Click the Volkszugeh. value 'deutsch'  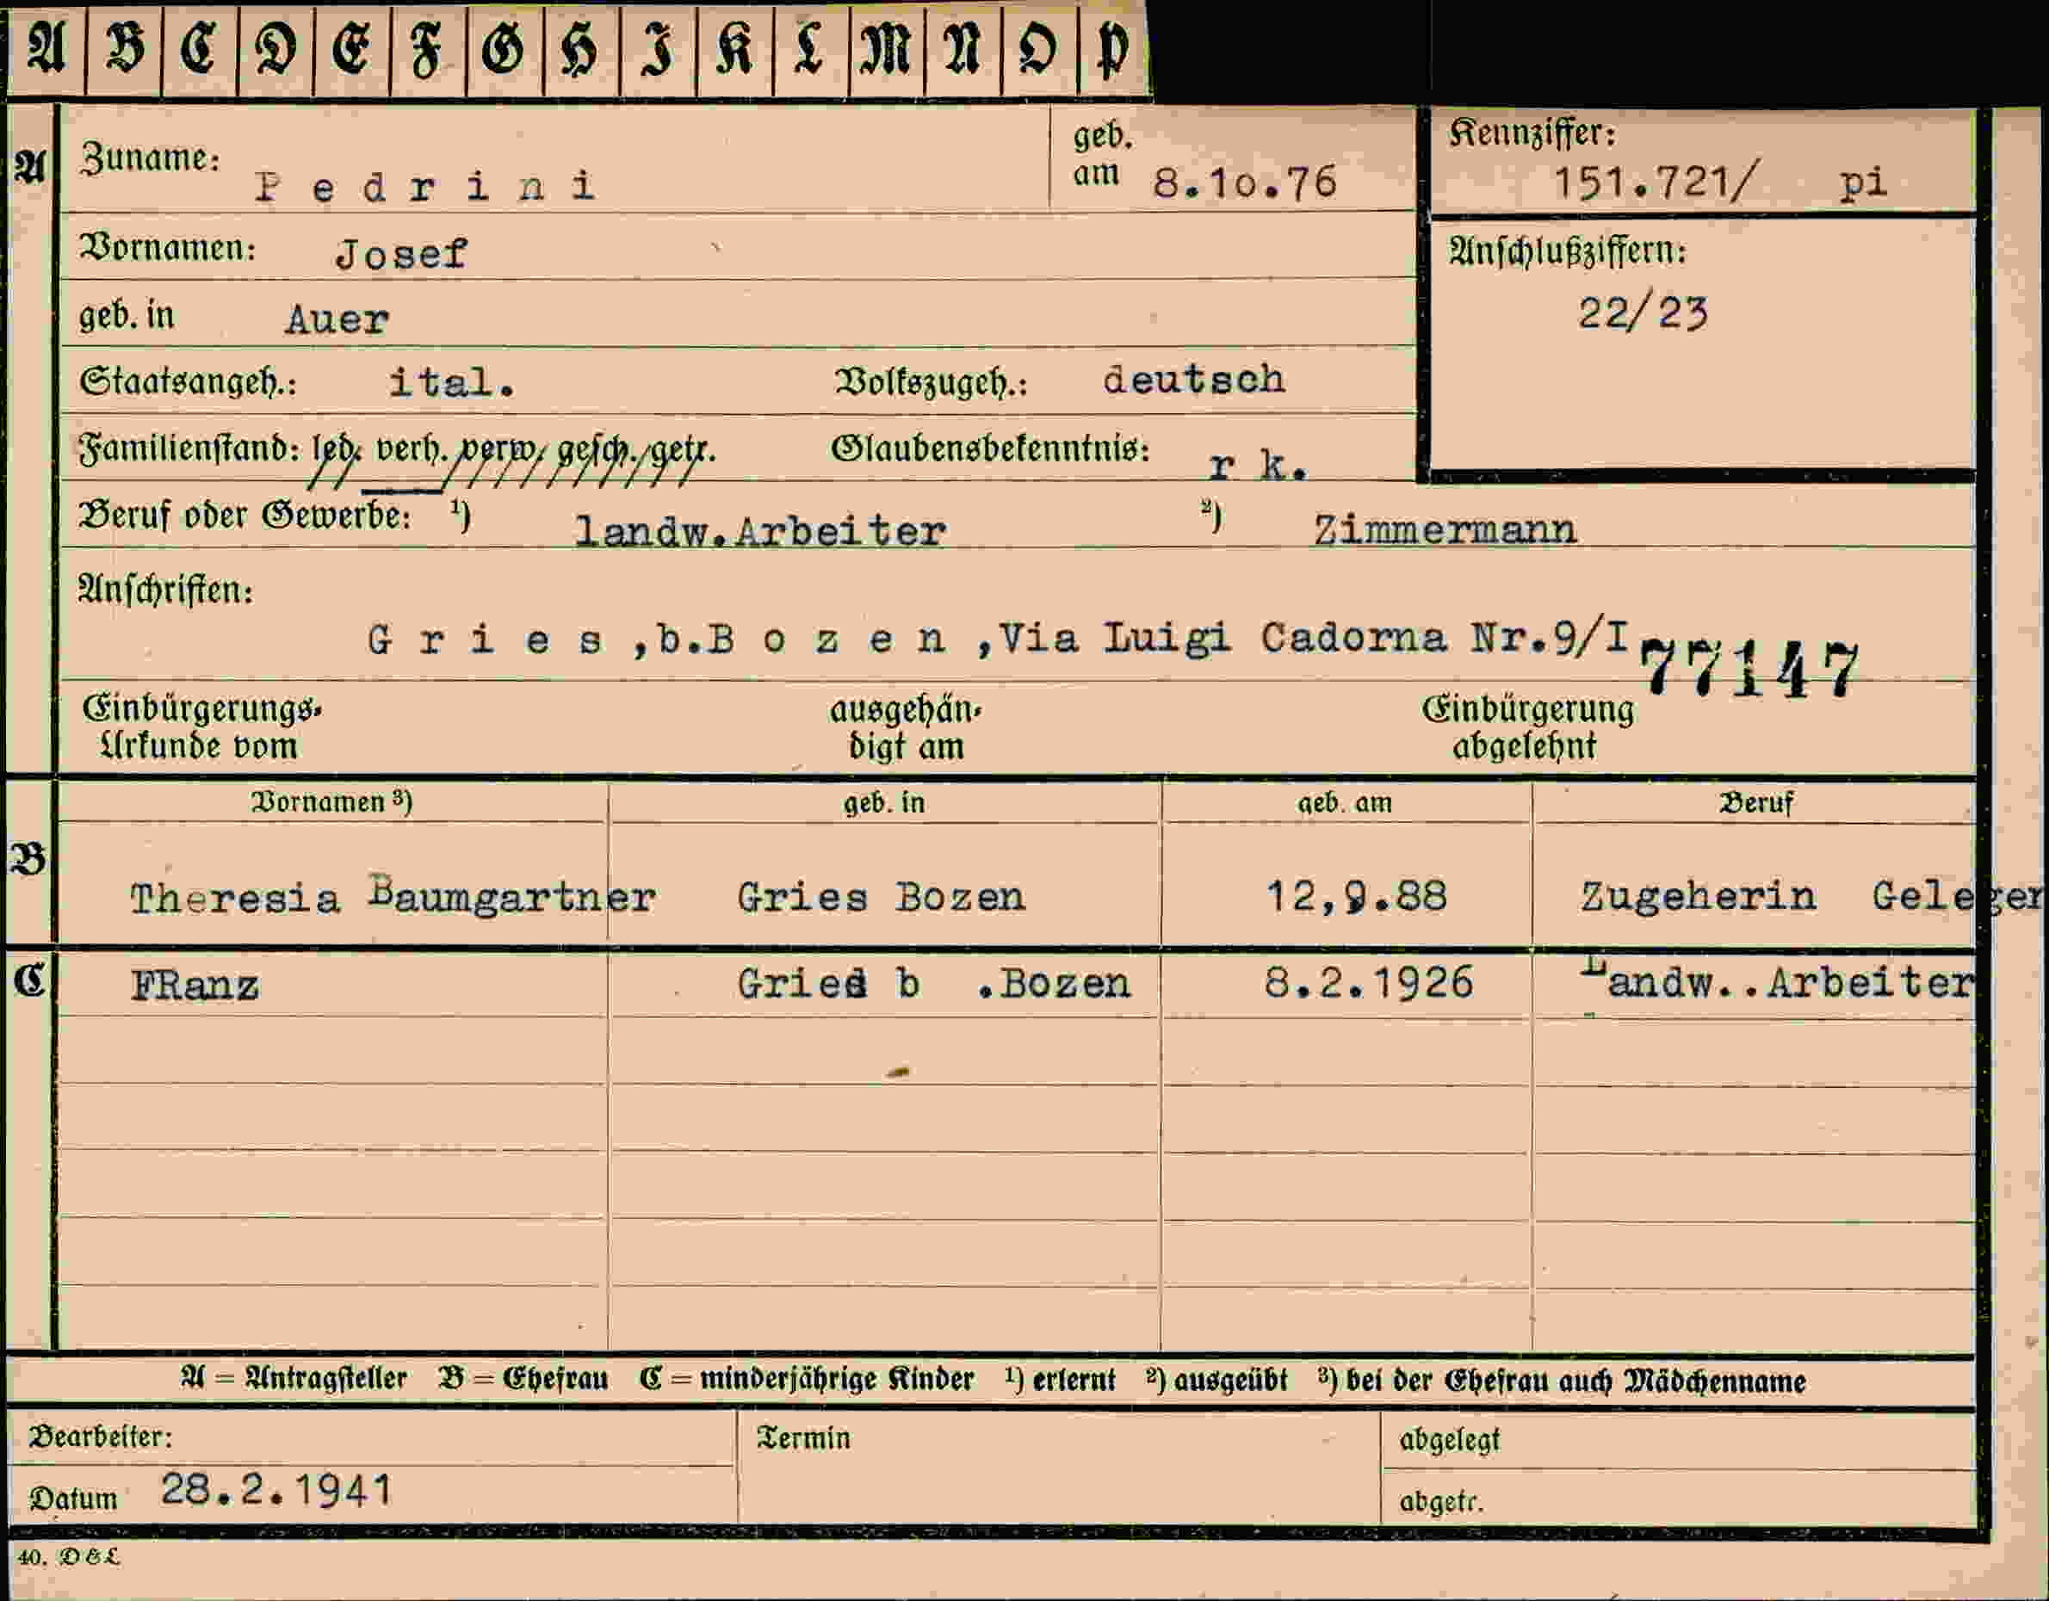[x=1193, y=379]
